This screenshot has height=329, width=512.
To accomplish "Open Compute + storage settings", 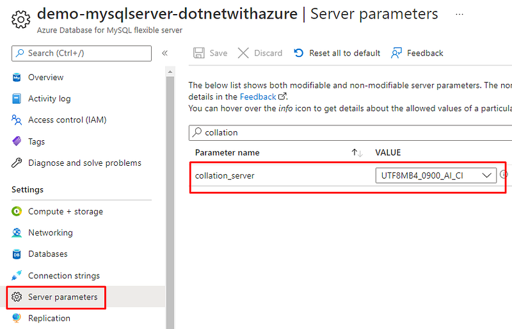I will [65, 211].
